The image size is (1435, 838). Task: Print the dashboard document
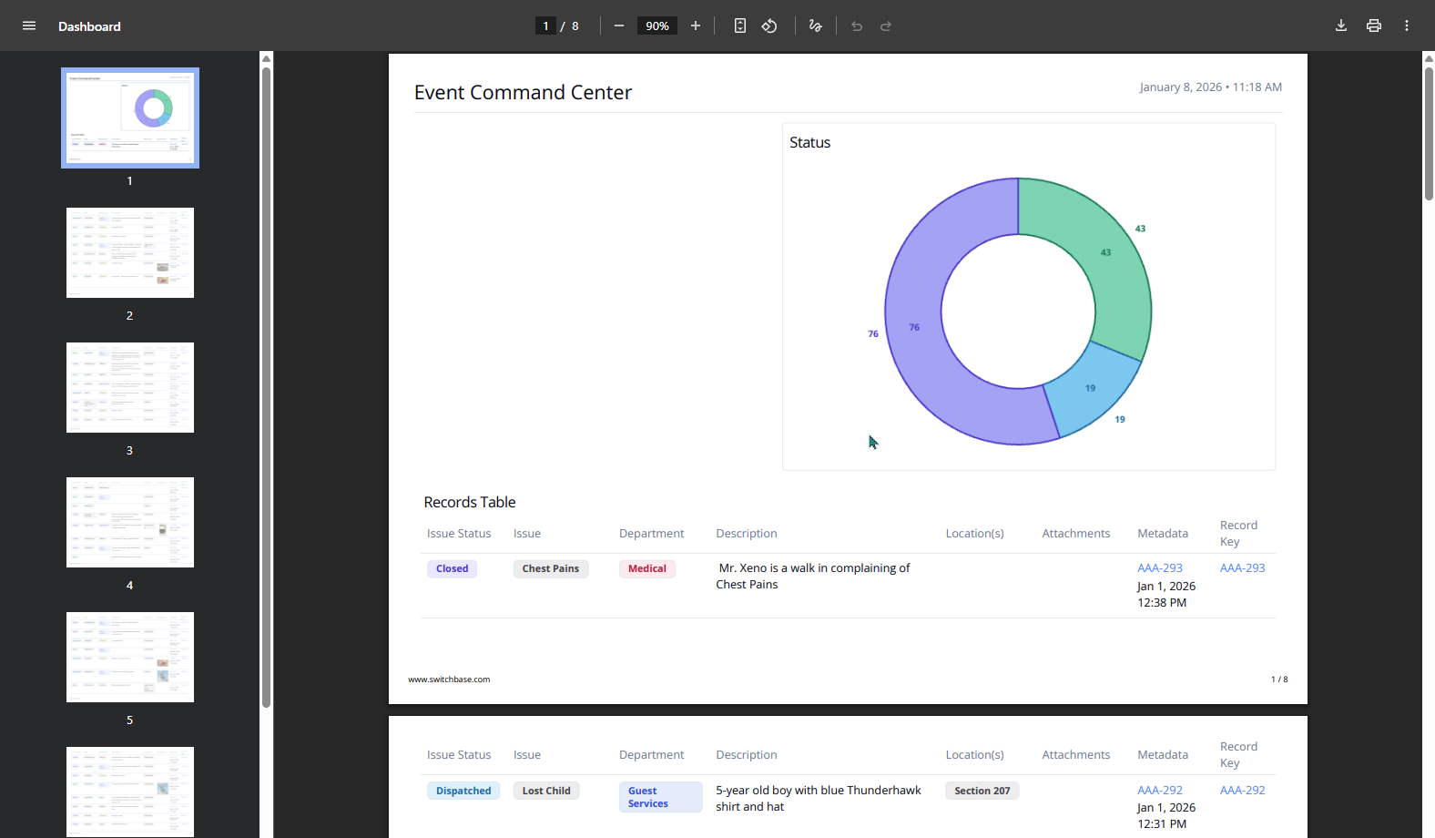[x=1374, y=26]
